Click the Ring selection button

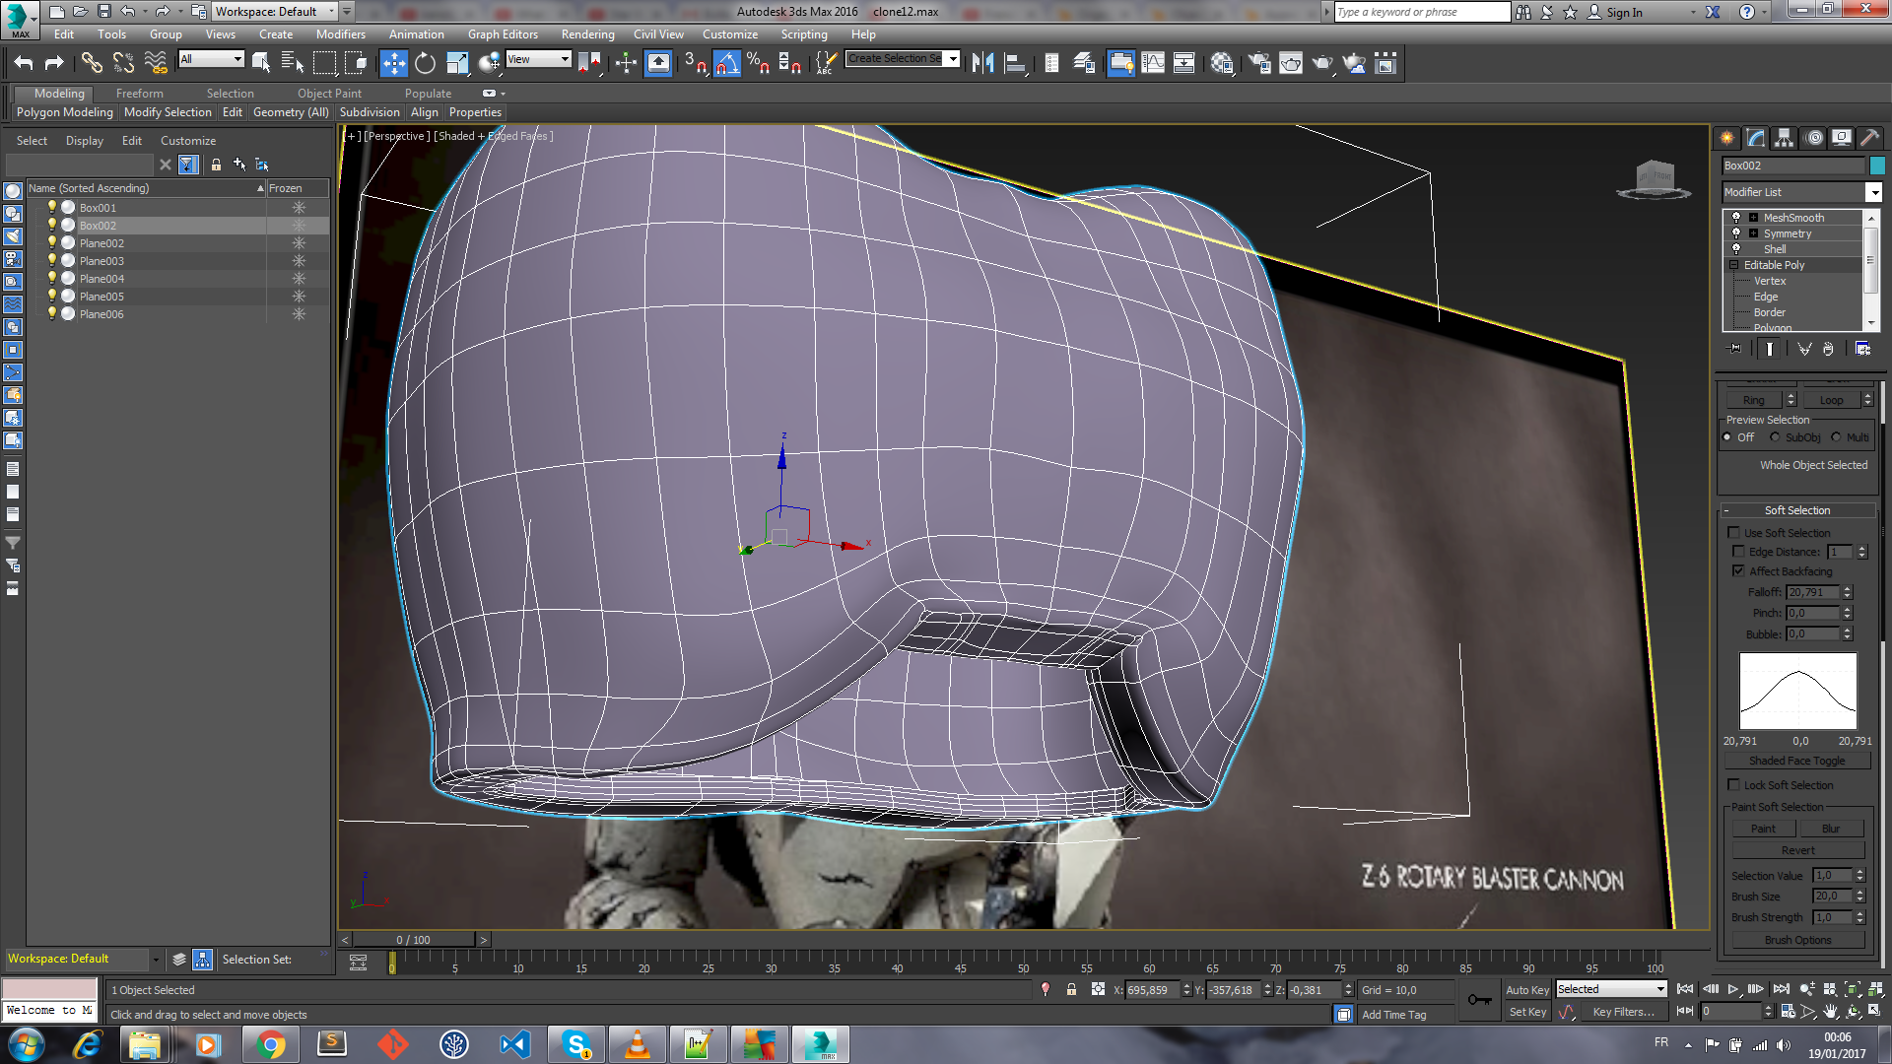coord(1754,400)
